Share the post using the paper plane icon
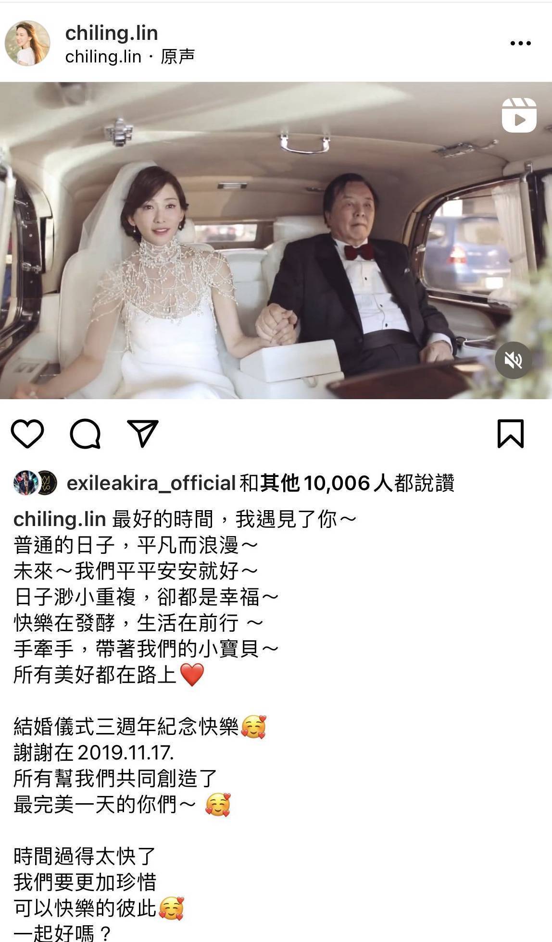 tap(143, 433)
